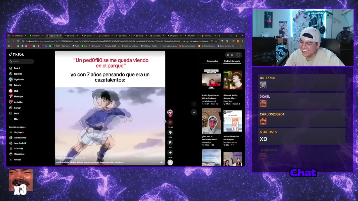Open ¿Sof será la verdadera novia thumbnail
Screen dimensions: 358x201
pyautogui.click(x=211, y=121)
